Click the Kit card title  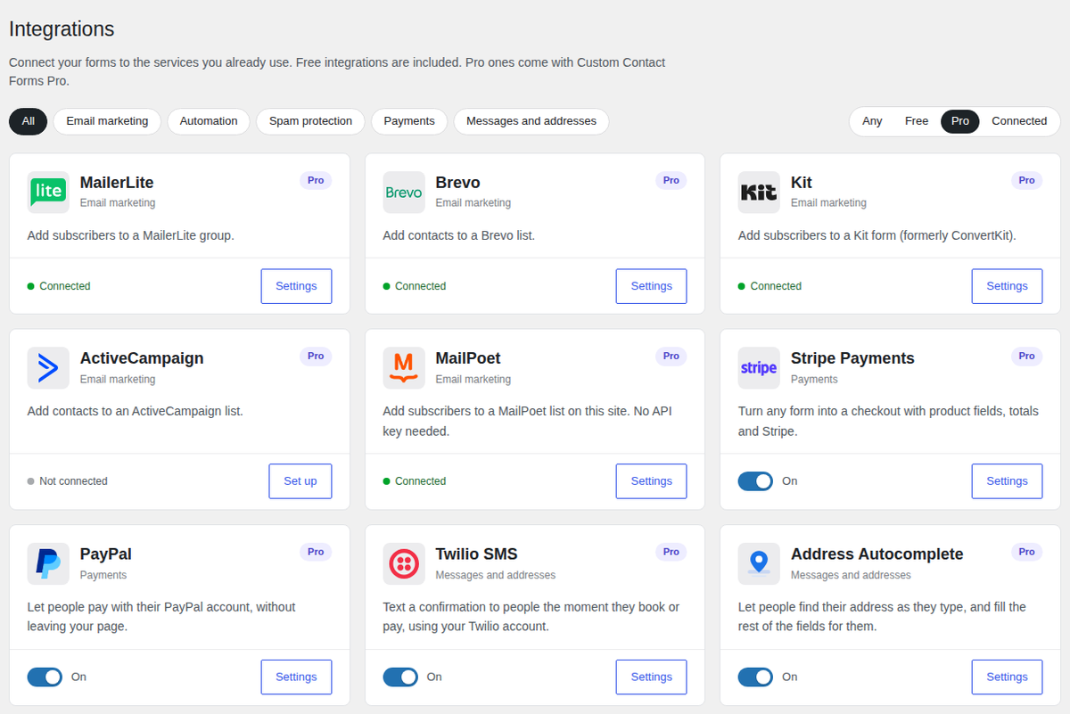click(802, 183)
